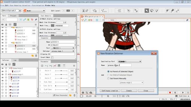Viewport: 191px width, 107px height.
Task: Toggle visibility of levau noga 2 deformer row
Action: click(x=2, y=68)
